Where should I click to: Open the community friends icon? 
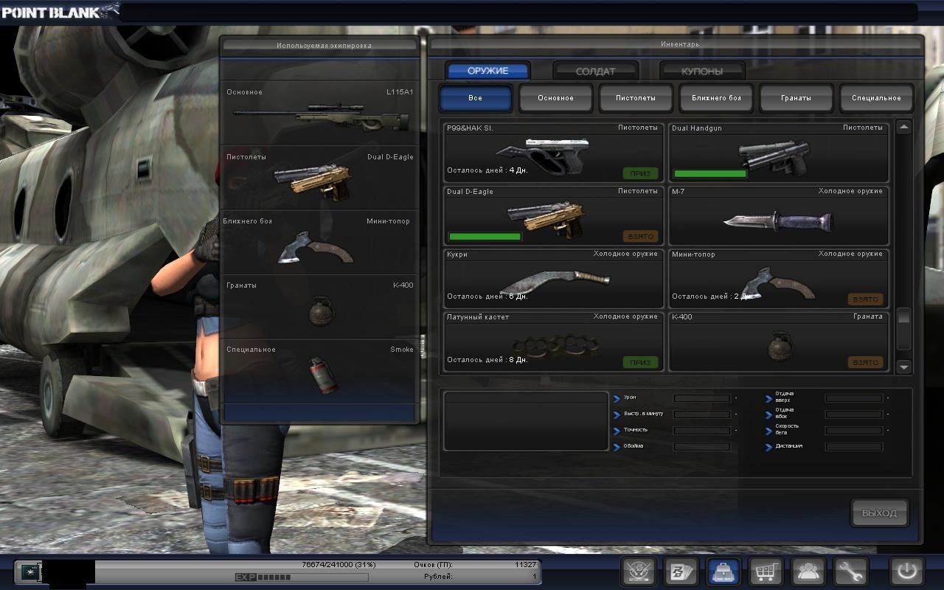click(808, 572)
